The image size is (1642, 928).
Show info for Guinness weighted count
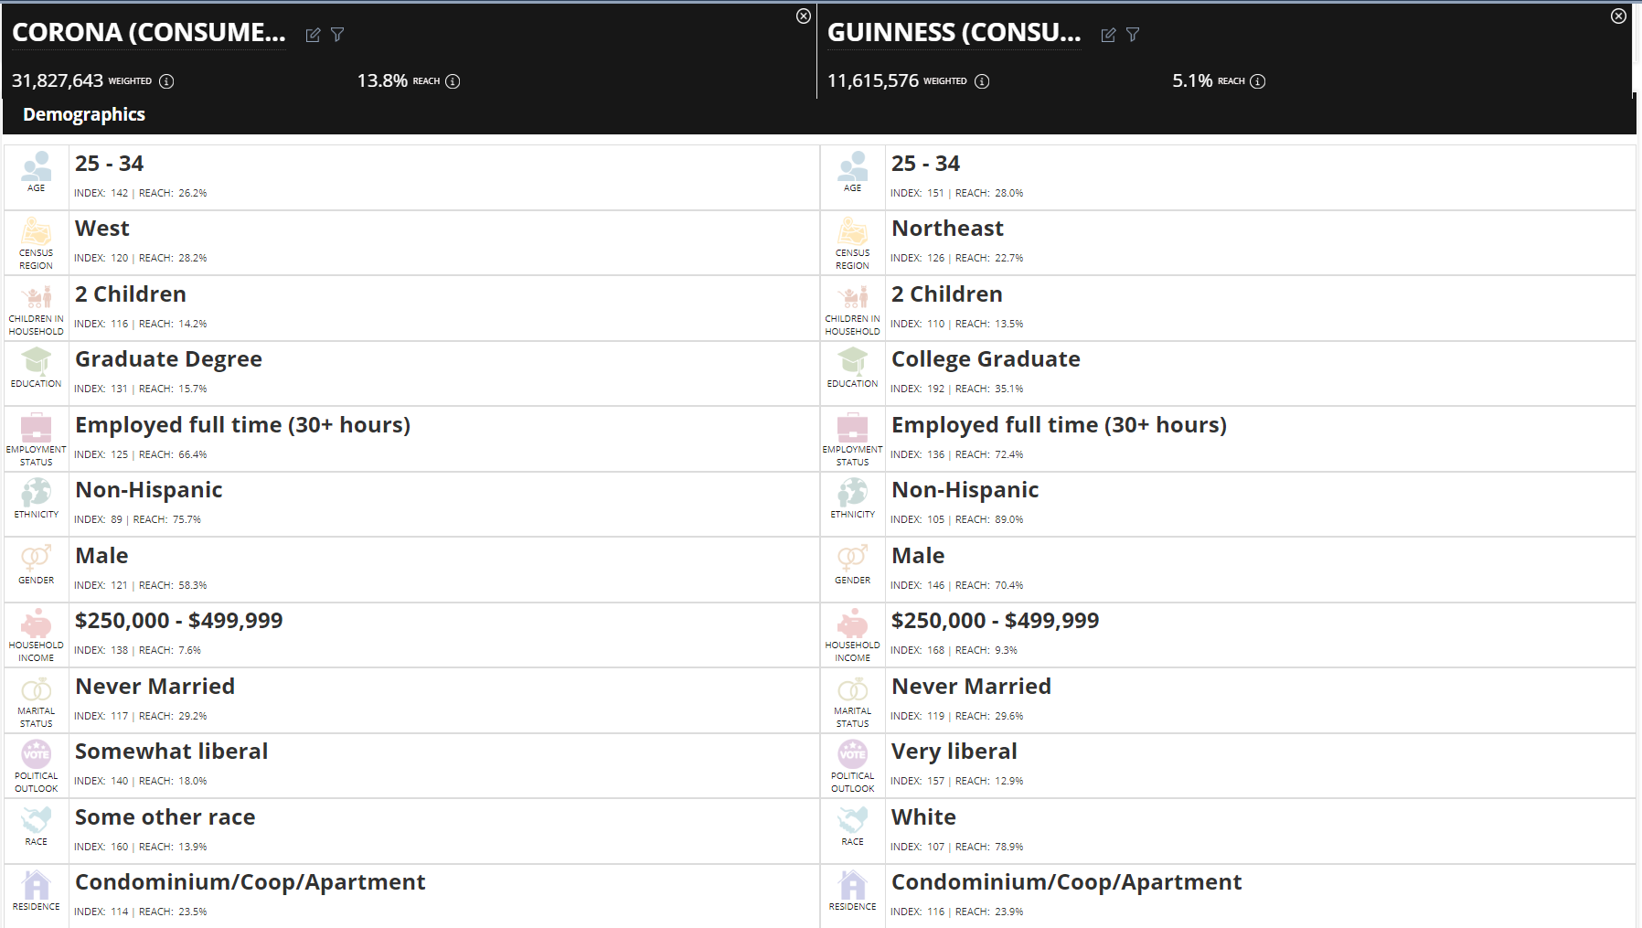click(982, 81)
